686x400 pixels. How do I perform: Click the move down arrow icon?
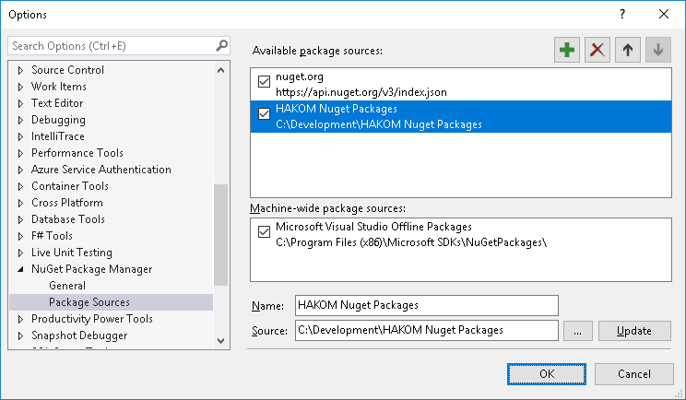(x=657, y=51)
